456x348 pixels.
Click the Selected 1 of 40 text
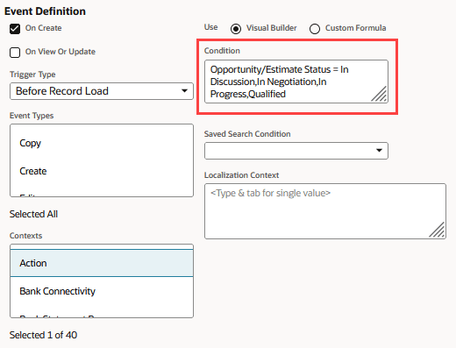(x=43, y=335)
